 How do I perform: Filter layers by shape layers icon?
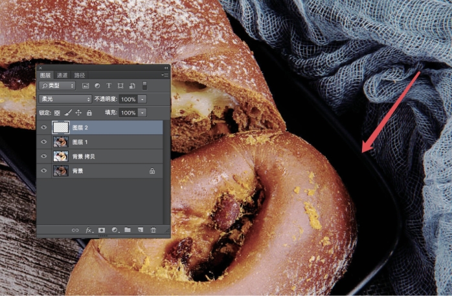point(120,86)
